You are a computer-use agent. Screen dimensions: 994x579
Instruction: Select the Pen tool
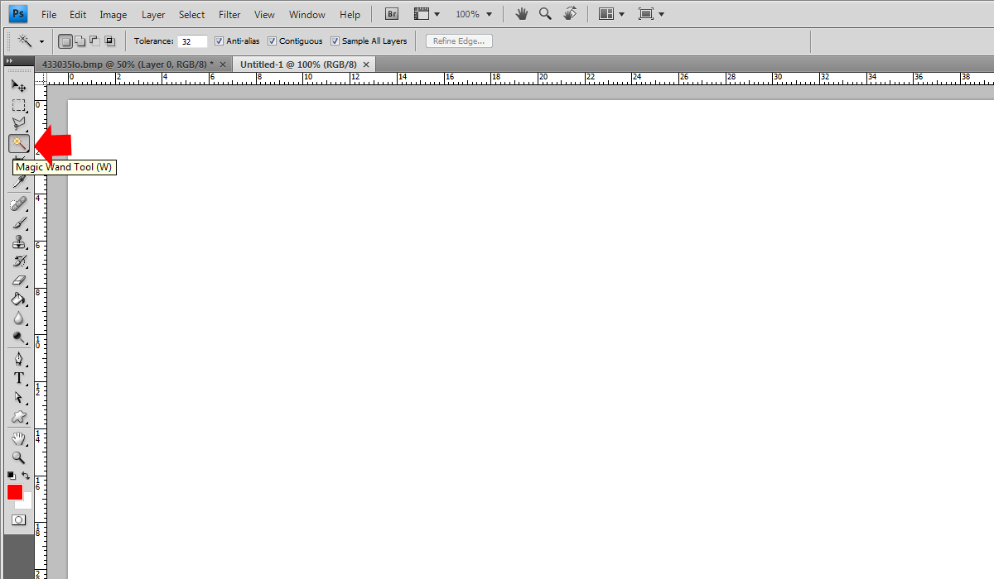pos(18,359)
